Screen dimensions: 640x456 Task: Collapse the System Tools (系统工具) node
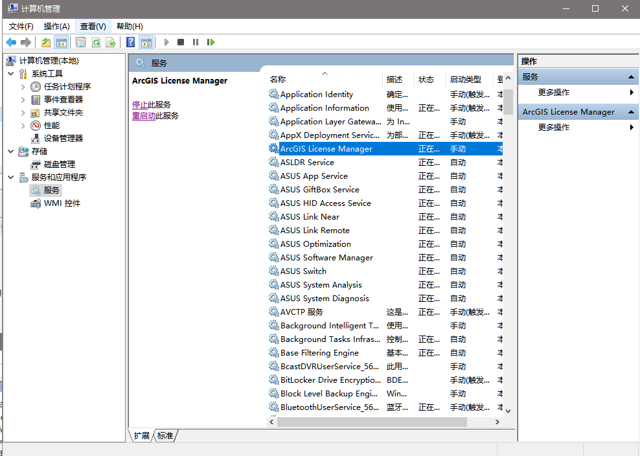(11, 74)
